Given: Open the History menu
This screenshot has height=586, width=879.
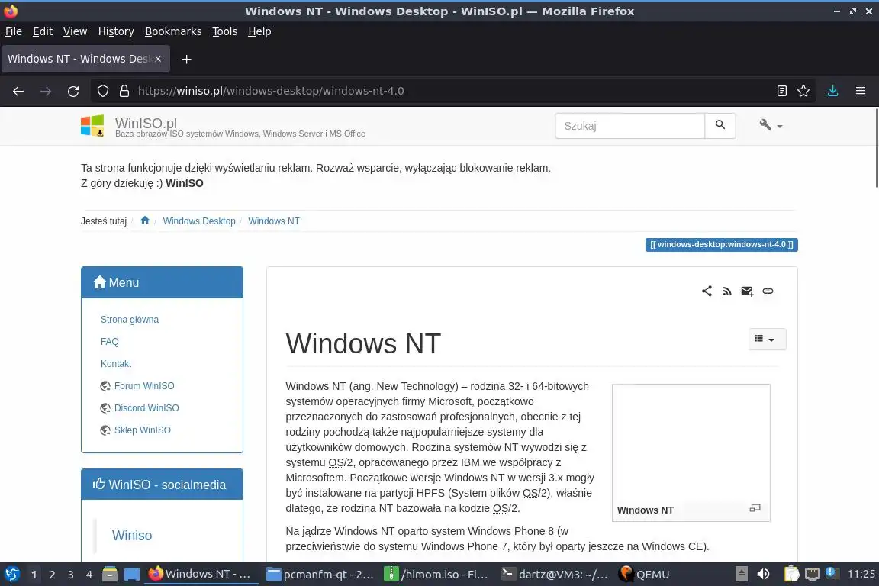Looking at the screenshot, I should pyautogui.click(x=116, y=31).
